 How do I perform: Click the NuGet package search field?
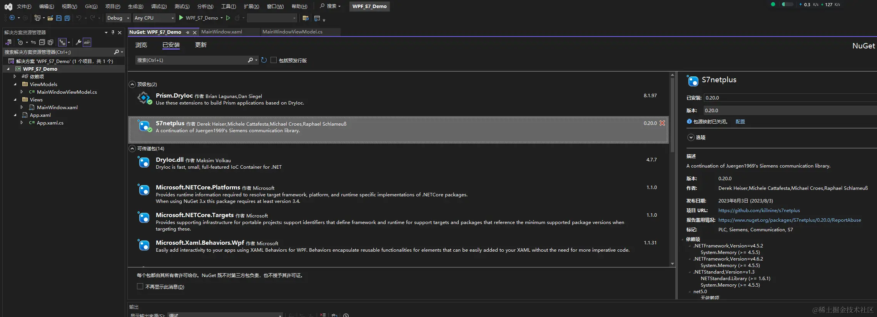point(192,60)
